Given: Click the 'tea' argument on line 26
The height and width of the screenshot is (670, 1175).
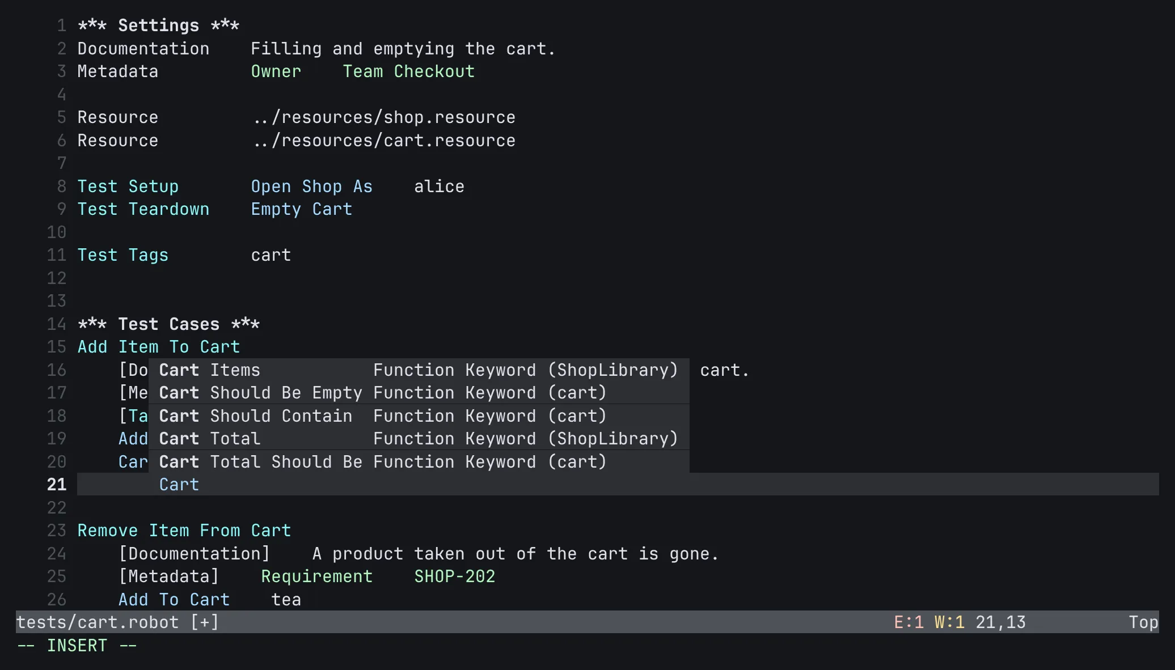Looking at the screenshot, I should point(286,599).
